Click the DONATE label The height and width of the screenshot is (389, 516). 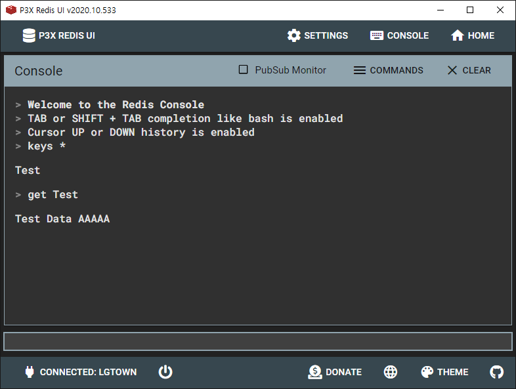[343, 372]
